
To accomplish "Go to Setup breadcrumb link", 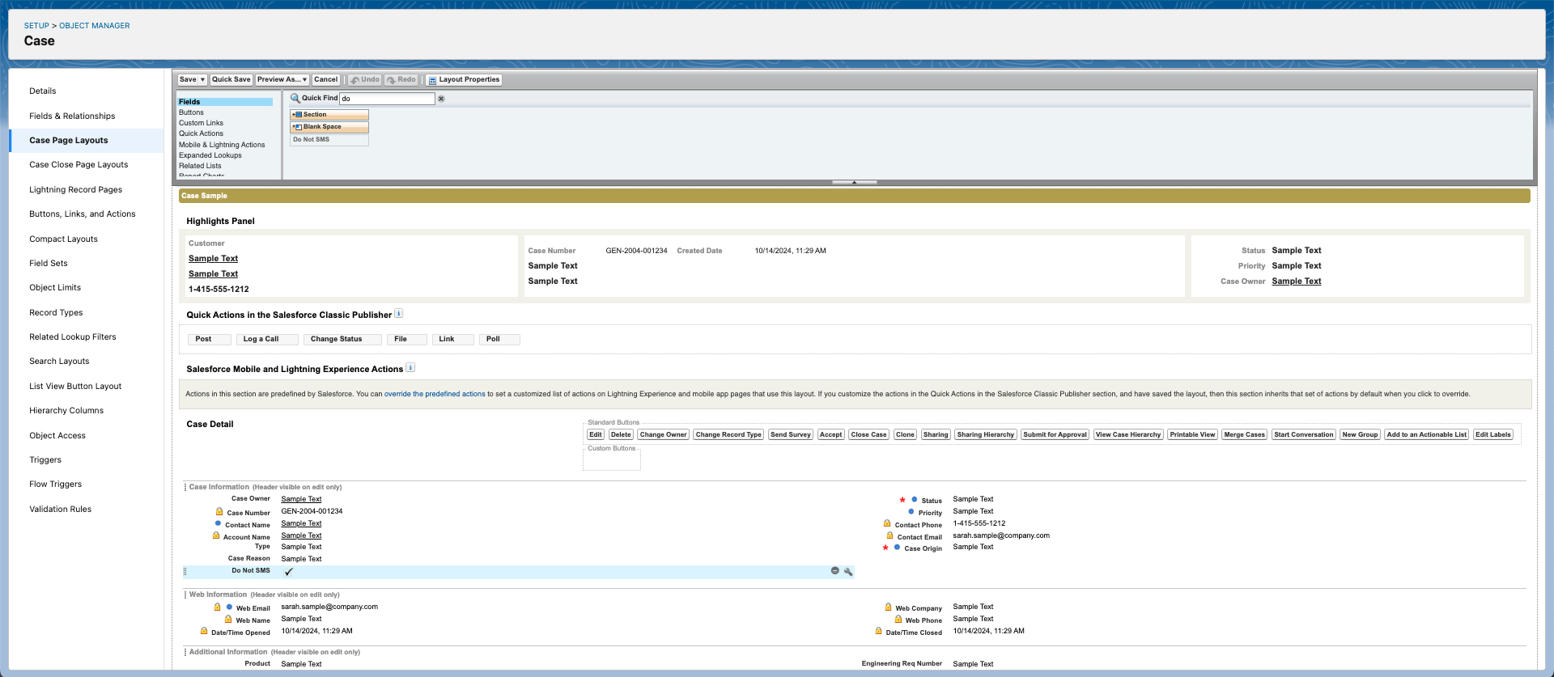I will point(36,26).
